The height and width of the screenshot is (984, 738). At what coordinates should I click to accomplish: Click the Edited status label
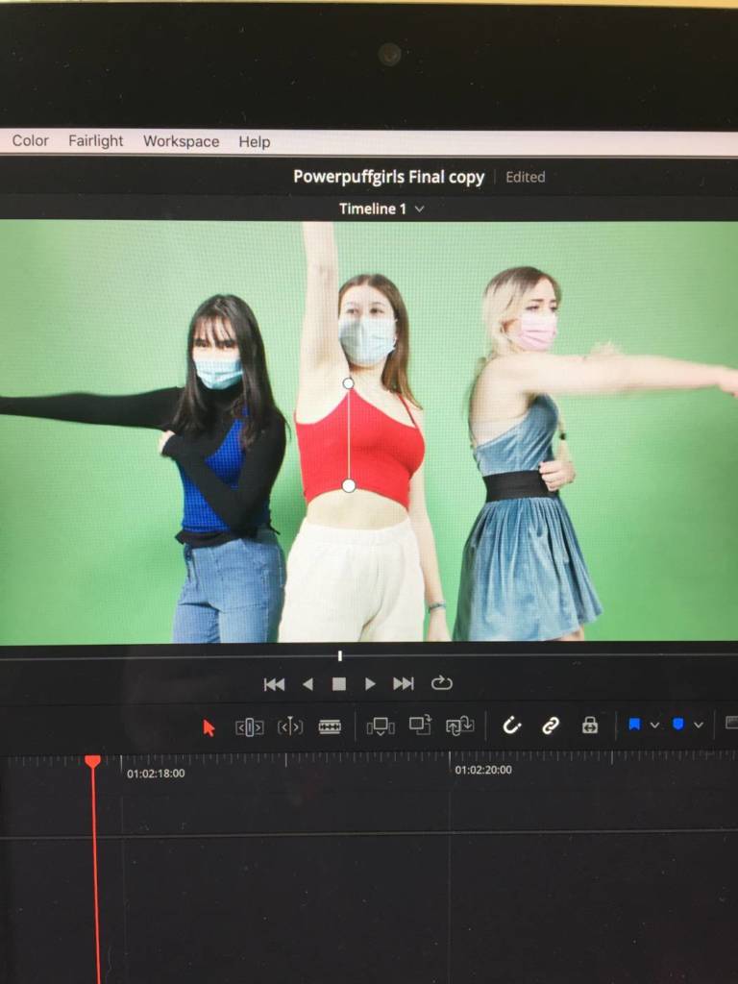[x=526, y=177]
